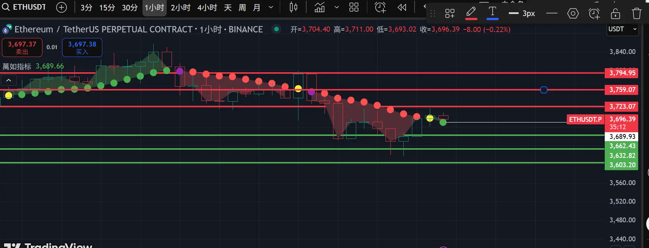The width and height of the screenshot is (649, 248).
Task: Open the USDT currency dropdown
Action: 623,29
